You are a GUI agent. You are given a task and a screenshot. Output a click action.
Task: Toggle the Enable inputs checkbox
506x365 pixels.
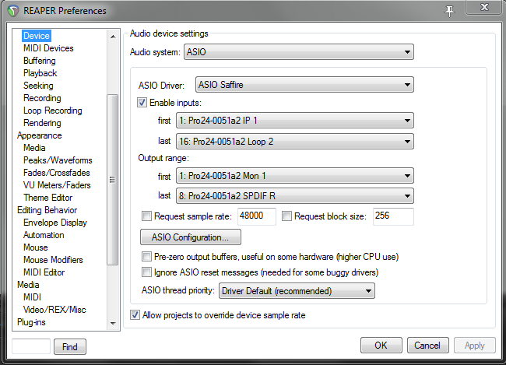142,103
